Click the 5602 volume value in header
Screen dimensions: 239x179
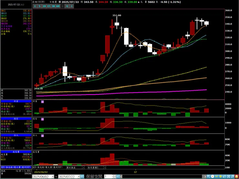pos(151,2)
